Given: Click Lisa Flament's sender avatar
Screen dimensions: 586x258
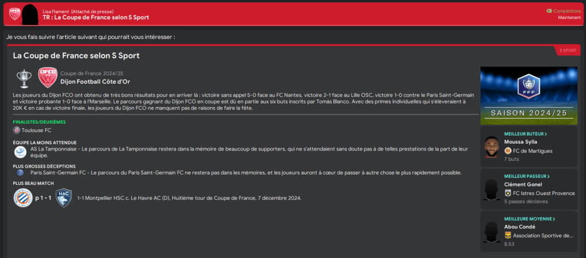Looking at the screenshot, I should pyautogui.click(x=31, y=14).
